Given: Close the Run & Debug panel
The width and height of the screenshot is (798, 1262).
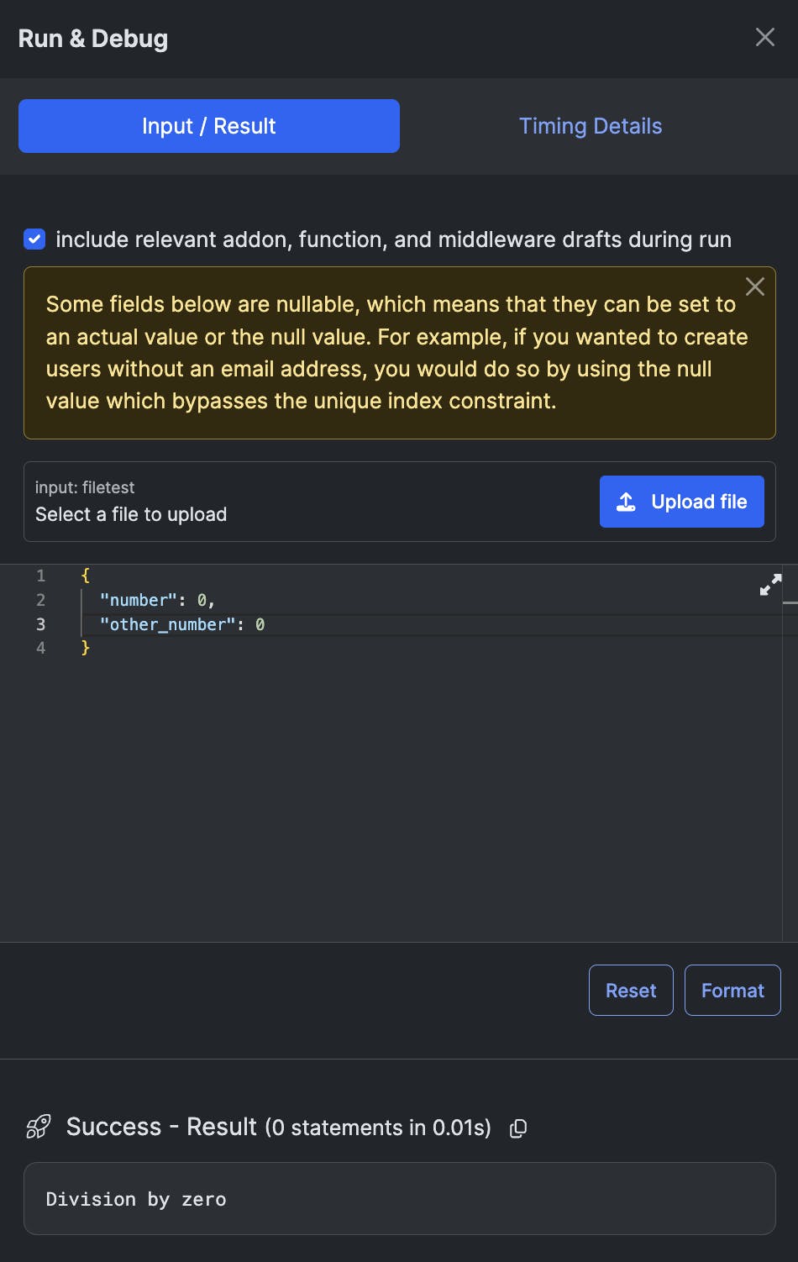Looking at the screenshot, I should point(764,37).
